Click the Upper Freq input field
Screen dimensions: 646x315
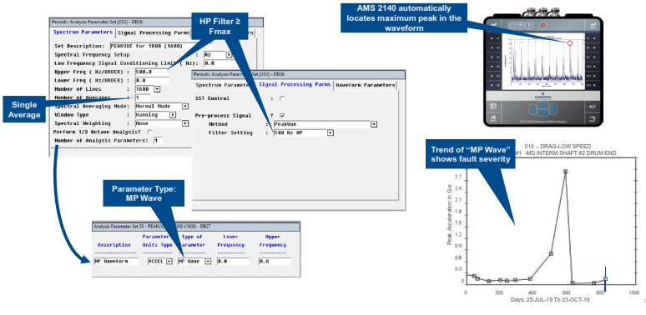(151, 72)
